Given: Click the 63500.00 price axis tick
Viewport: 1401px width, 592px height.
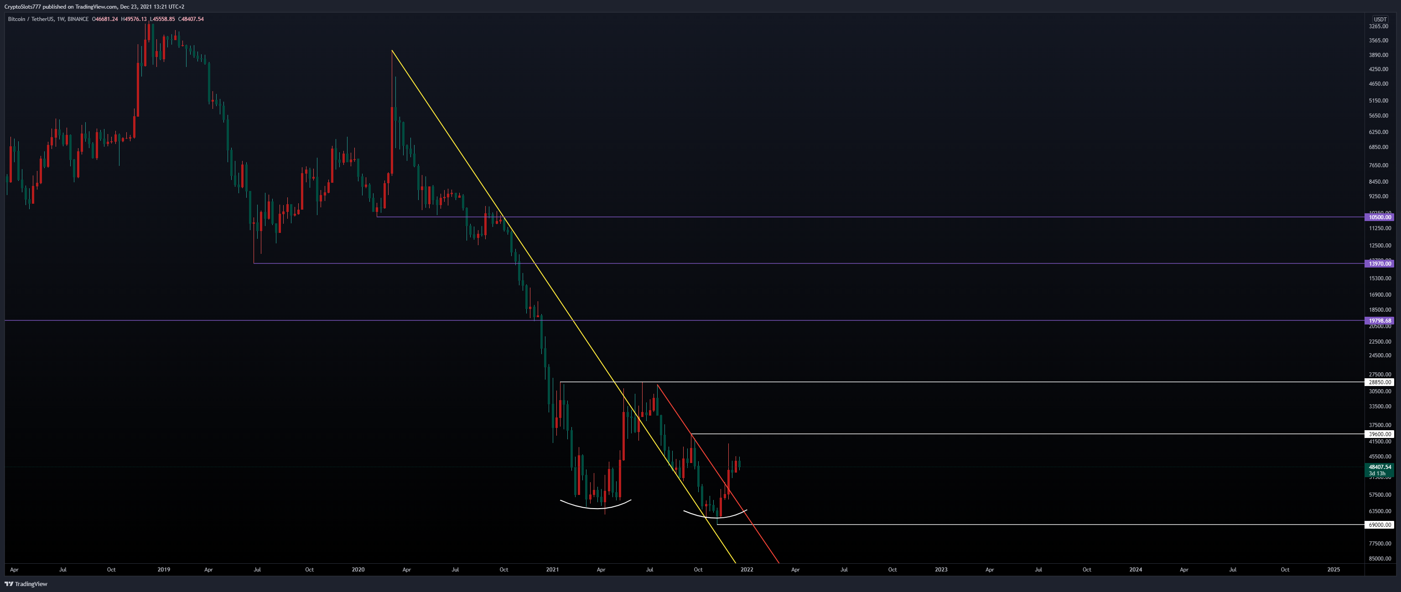Looking at the screenshot, I should pyautogui.click(x=1380, y=511).
